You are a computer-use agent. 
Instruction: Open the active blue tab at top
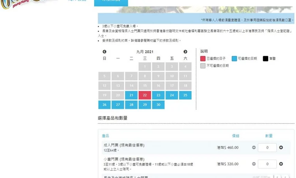click(x=111, y=3)
